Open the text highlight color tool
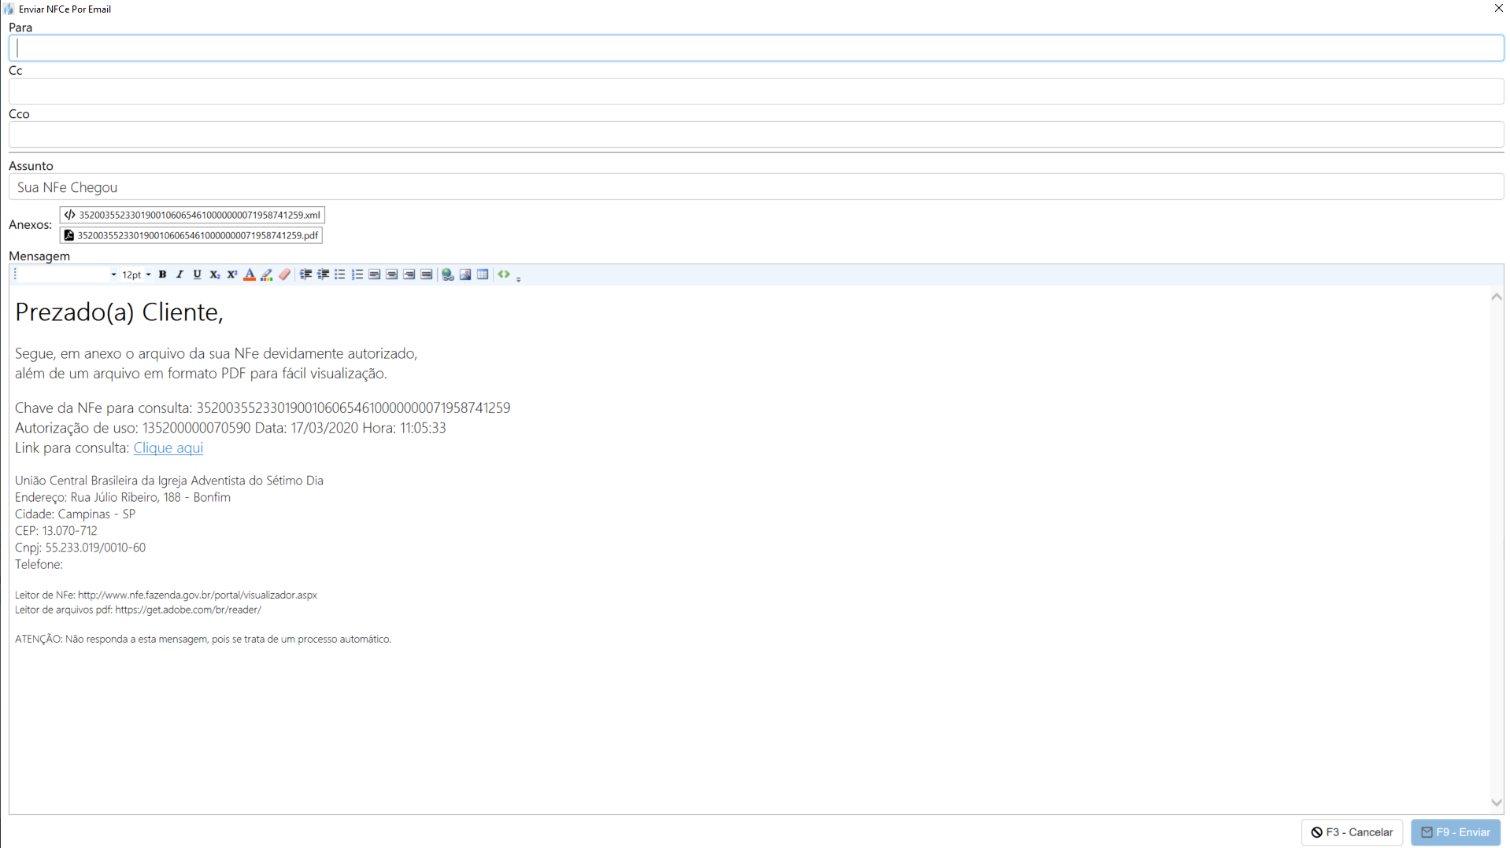Image resolution: width=1510 pixels, height=848 pixels. pyautogui.click(x=267, y=275)
